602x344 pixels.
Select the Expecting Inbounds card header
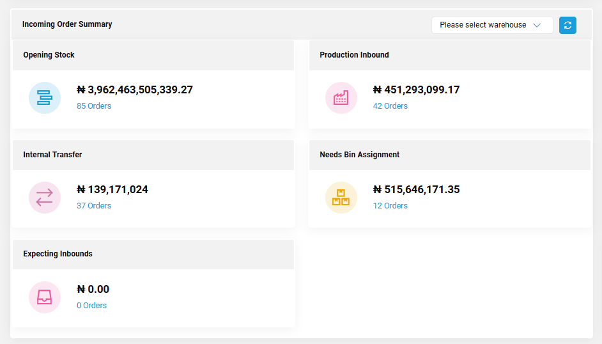pos(153,254)
